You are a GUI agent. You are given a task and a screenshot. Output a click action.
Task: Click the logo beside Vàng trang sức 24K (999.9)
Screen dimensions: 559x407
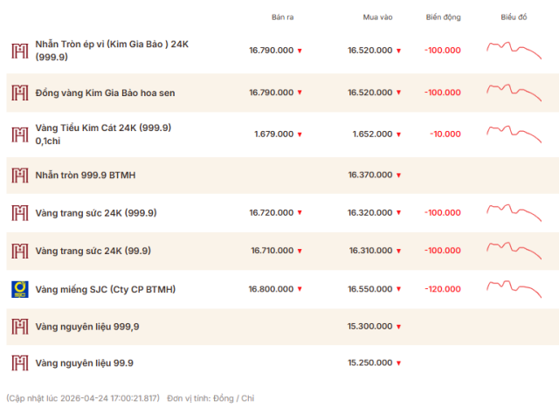point(19,213)
